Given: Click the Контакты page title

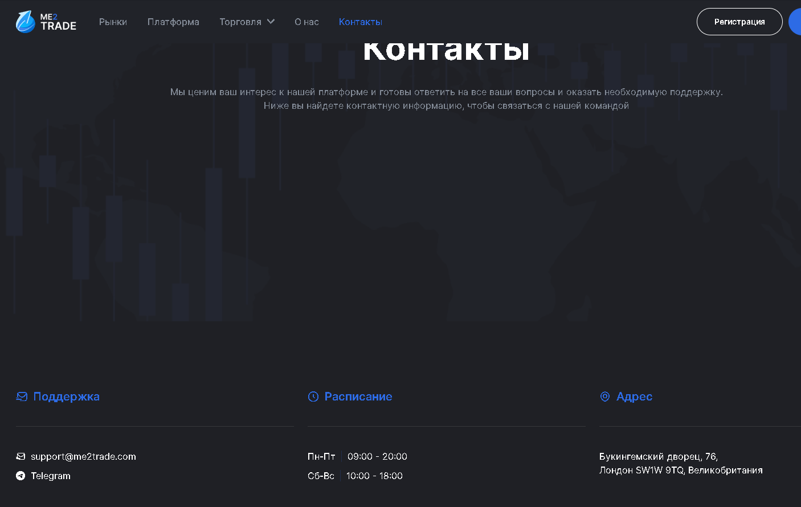Looking at the screenshot, I should (447, 50).
